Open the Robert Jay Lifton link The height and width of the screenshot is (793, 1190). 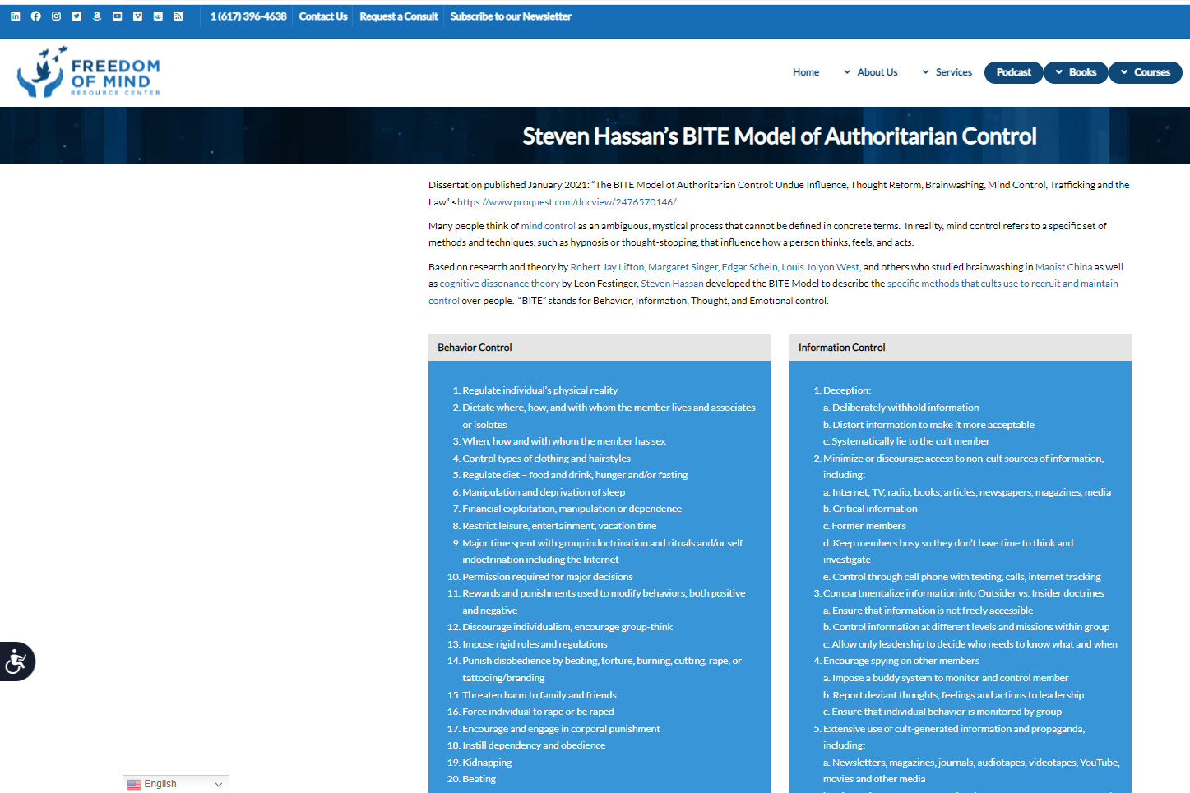coord(607,267)
